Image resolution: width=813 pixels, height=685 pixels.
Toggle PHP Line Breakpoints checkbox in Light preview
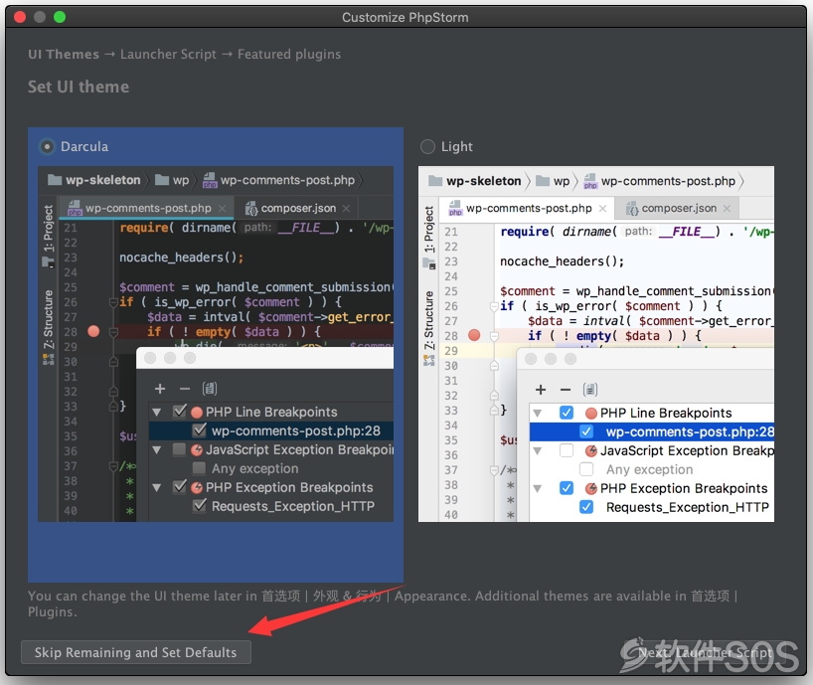(x=567, y=413)
